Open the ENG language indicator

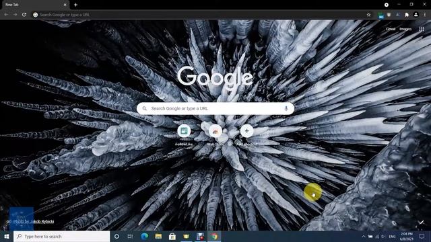pos(392,236)
